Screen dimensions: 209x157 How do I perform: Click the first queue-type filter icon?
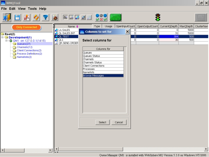point(65,17)
